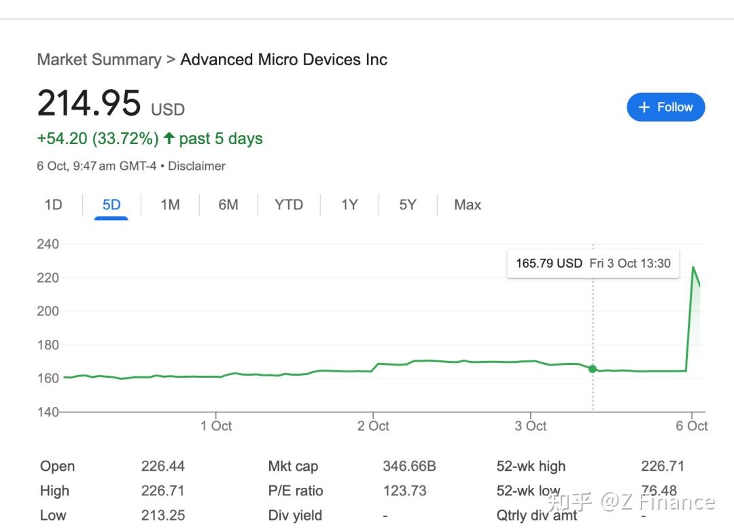Screen dimensions: 734x532
Task: Switch to the 1M timeframe tab
Action: pos(170,205)
